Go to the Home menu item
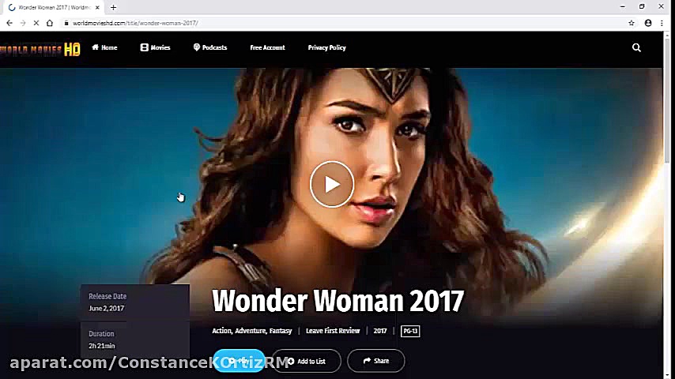This screenshot has width=675, height=379. pos(104,47)
